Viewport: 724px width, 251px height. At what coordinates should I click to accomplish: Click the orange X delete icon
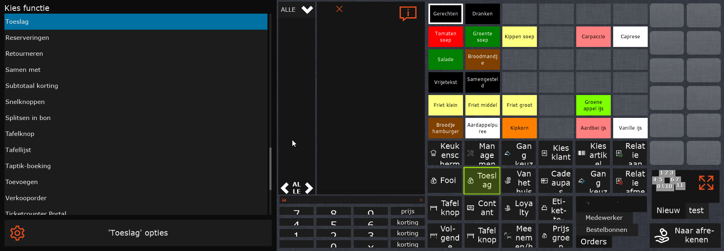click(339, 9)
